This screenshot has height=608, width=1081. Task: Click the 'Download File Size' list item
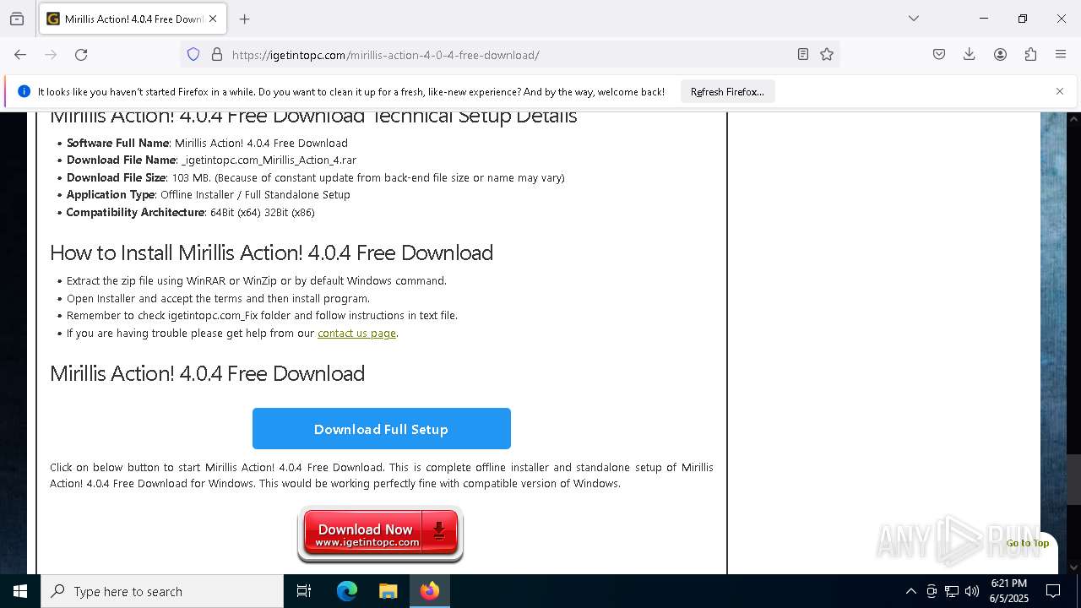[x=315, y=177]
